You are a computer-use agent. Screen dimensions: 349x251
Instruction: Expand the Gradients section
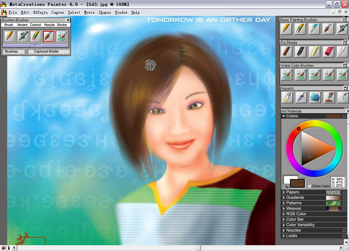284,197
